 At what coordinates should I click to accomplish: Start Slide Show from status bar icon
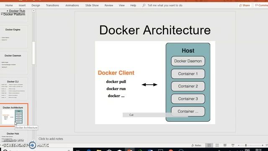coord(233,146)
